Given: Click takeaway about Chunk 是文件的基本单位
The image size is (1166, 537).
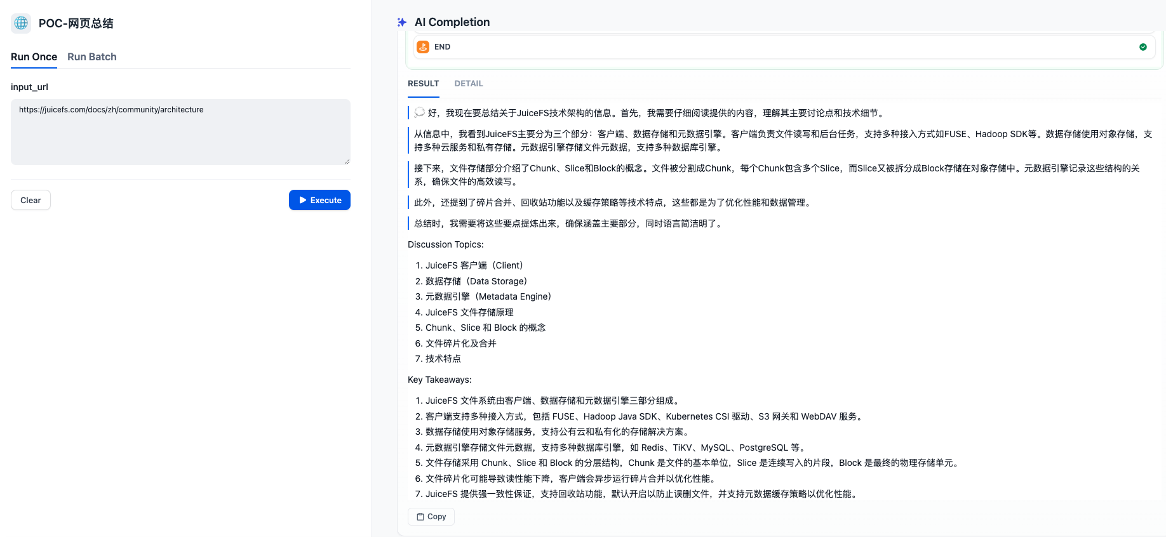Looking at the screenshot, I should [694, 463].
